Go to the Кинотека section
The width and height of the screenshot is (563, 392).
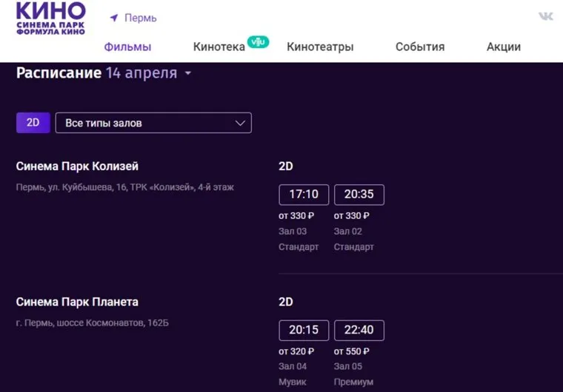point(219,47)
